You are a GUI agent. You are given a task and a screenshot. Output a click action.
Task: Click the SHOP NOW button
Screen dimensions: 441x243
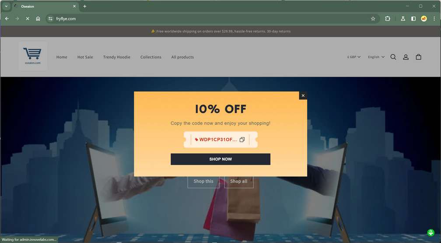click(220, 159)
